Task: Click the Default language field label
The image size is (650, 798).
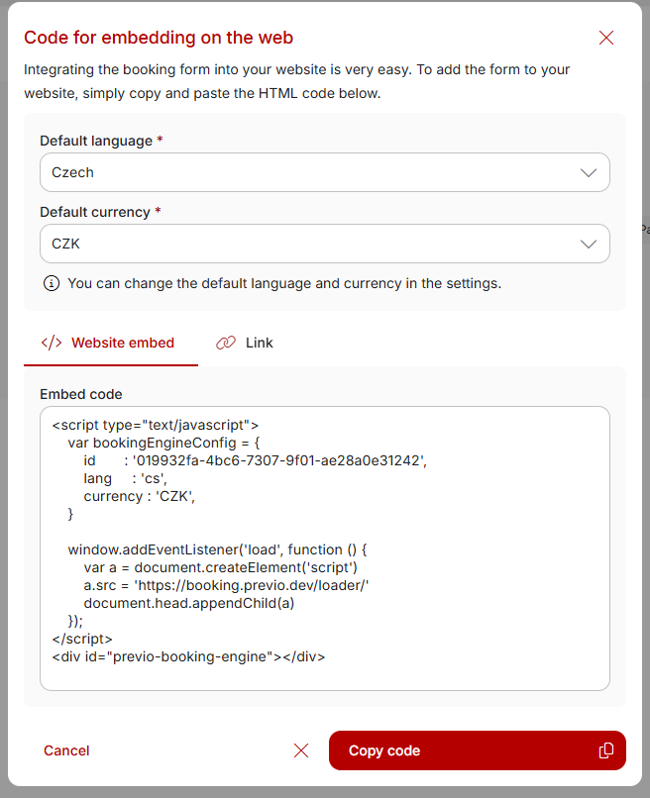Action: (96, 141)
